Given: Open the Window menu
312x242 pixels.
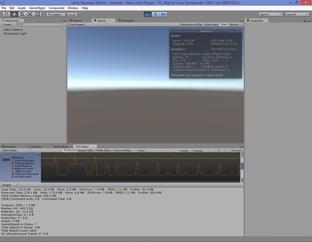Looking at the screenshot, I should (x=73, y=8).
